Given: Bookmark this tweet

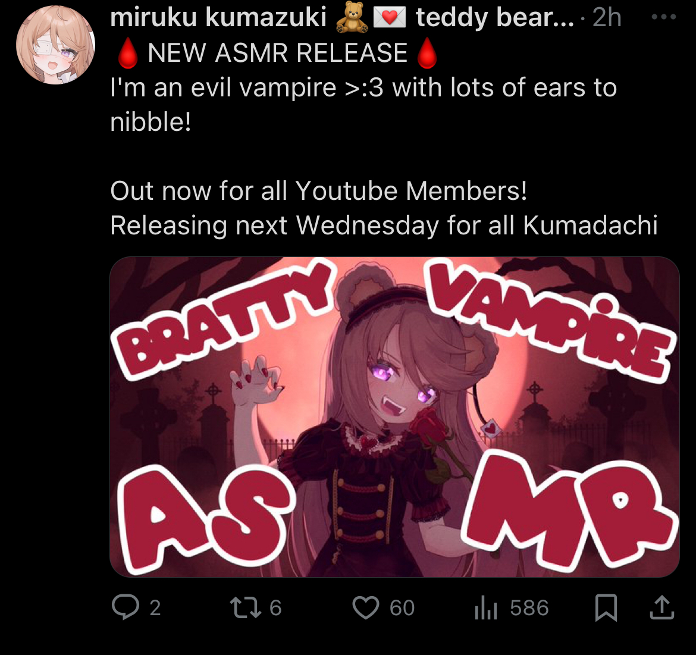Looking at the screenshot, I should coord(606,607).
